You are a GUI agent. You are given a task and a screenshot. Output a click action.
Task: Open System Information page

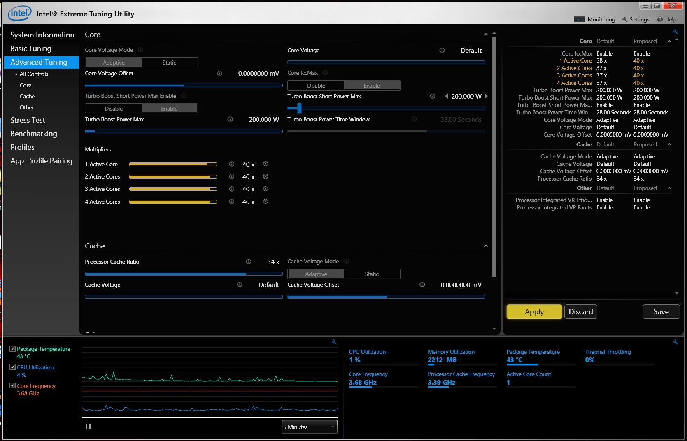tap(42, 35)
